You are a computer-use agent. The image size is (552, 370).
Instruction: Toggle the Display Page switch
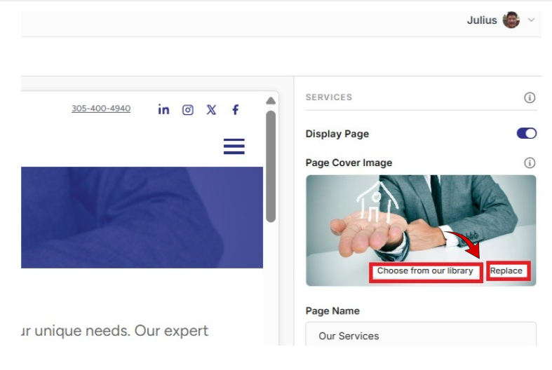526,133
